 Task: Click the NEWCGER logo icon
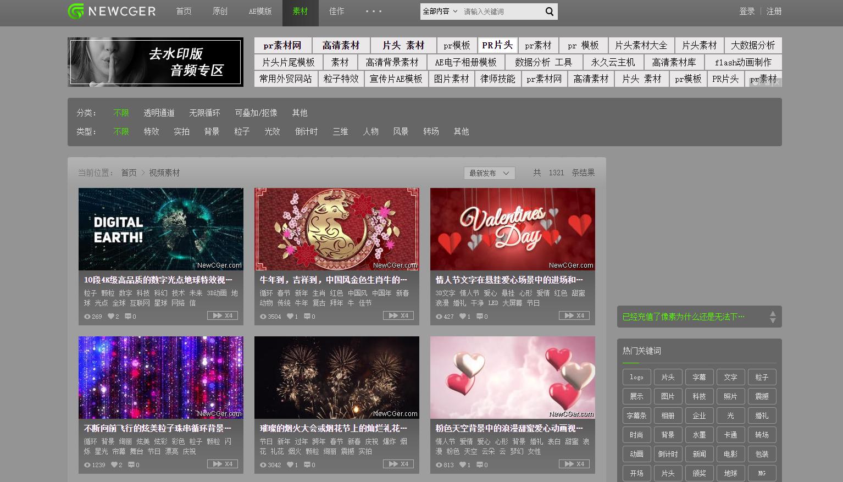click(75, 11)
